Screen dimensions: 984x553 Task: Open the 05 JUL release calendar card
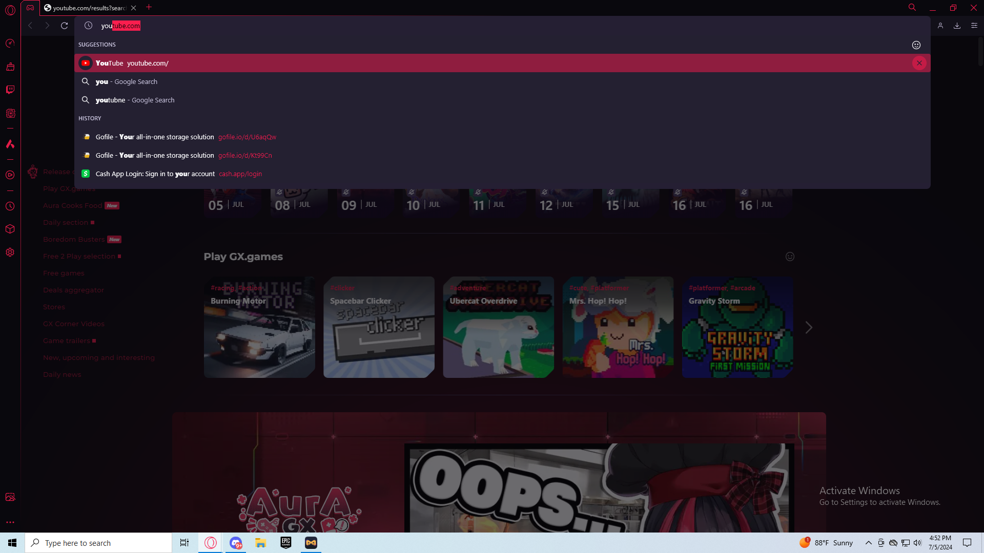tap(233, 203)
